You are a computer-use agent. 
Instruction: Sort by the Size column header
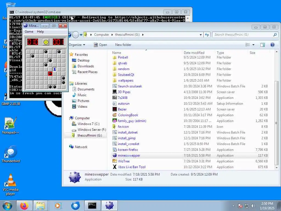(252, 53)
